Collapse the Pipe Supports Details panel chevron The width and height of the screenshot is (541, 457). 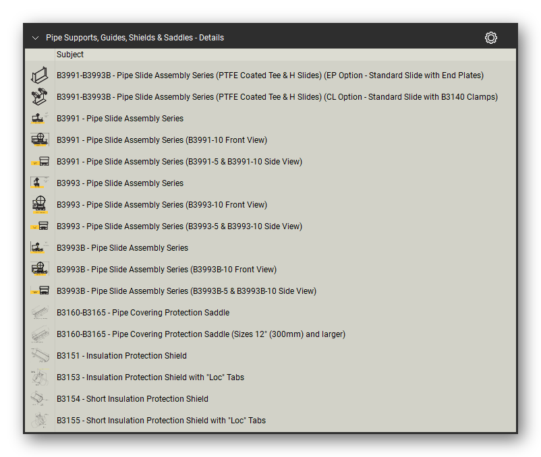click(35, 38)
